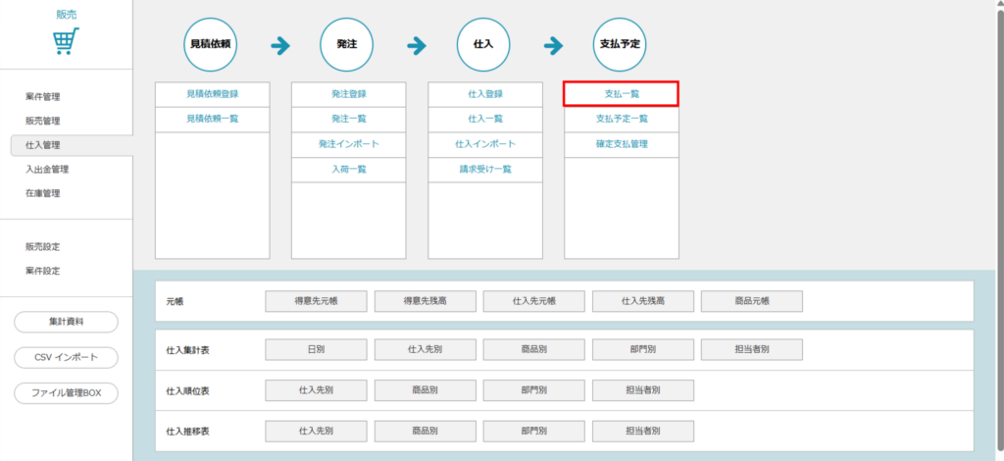Select 発注インポート in the 発注 column

point(348,144)
